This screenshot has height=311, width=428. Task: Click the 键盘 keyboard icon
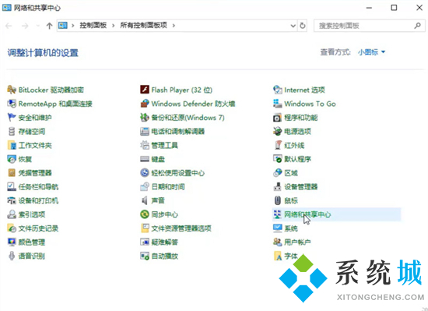145,159
